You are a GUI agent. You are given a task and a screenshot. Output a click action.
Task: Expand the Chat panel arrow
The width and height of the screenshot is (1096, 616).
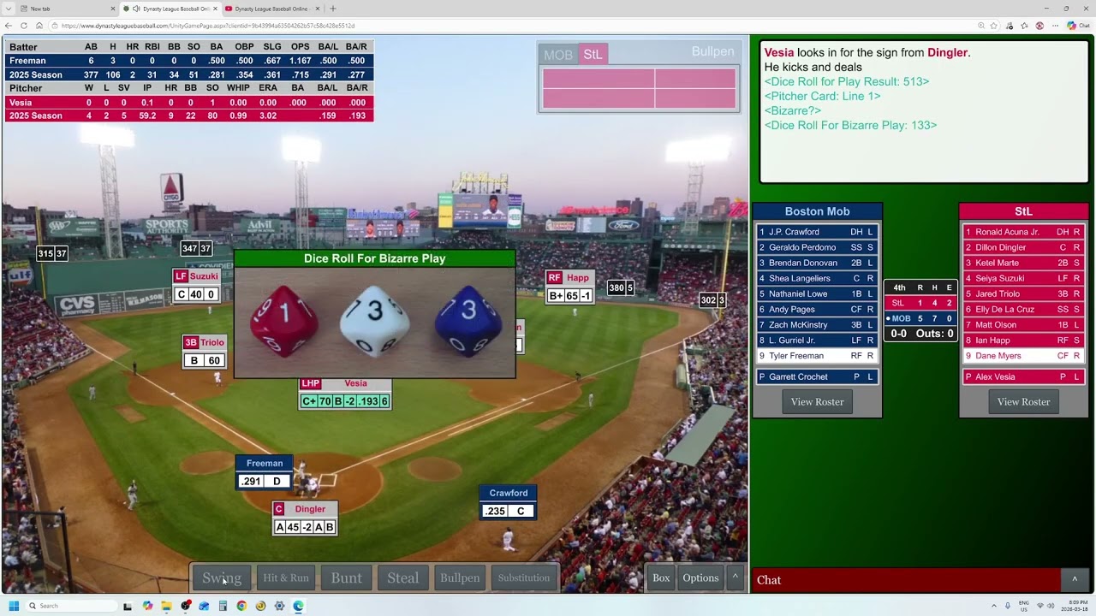click(1075, 579)
